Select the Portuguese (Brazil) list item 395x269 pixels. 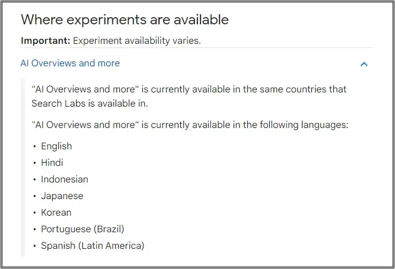click(x=82, y=229)
